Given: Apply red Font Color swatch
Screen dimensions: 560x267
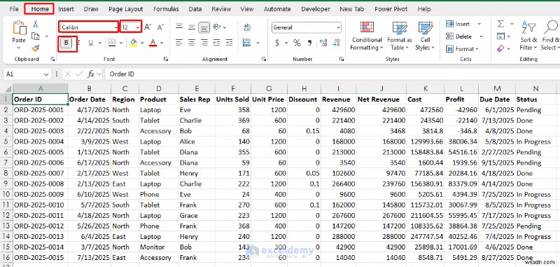Looking at the screenshot, I should pos(153,43).
